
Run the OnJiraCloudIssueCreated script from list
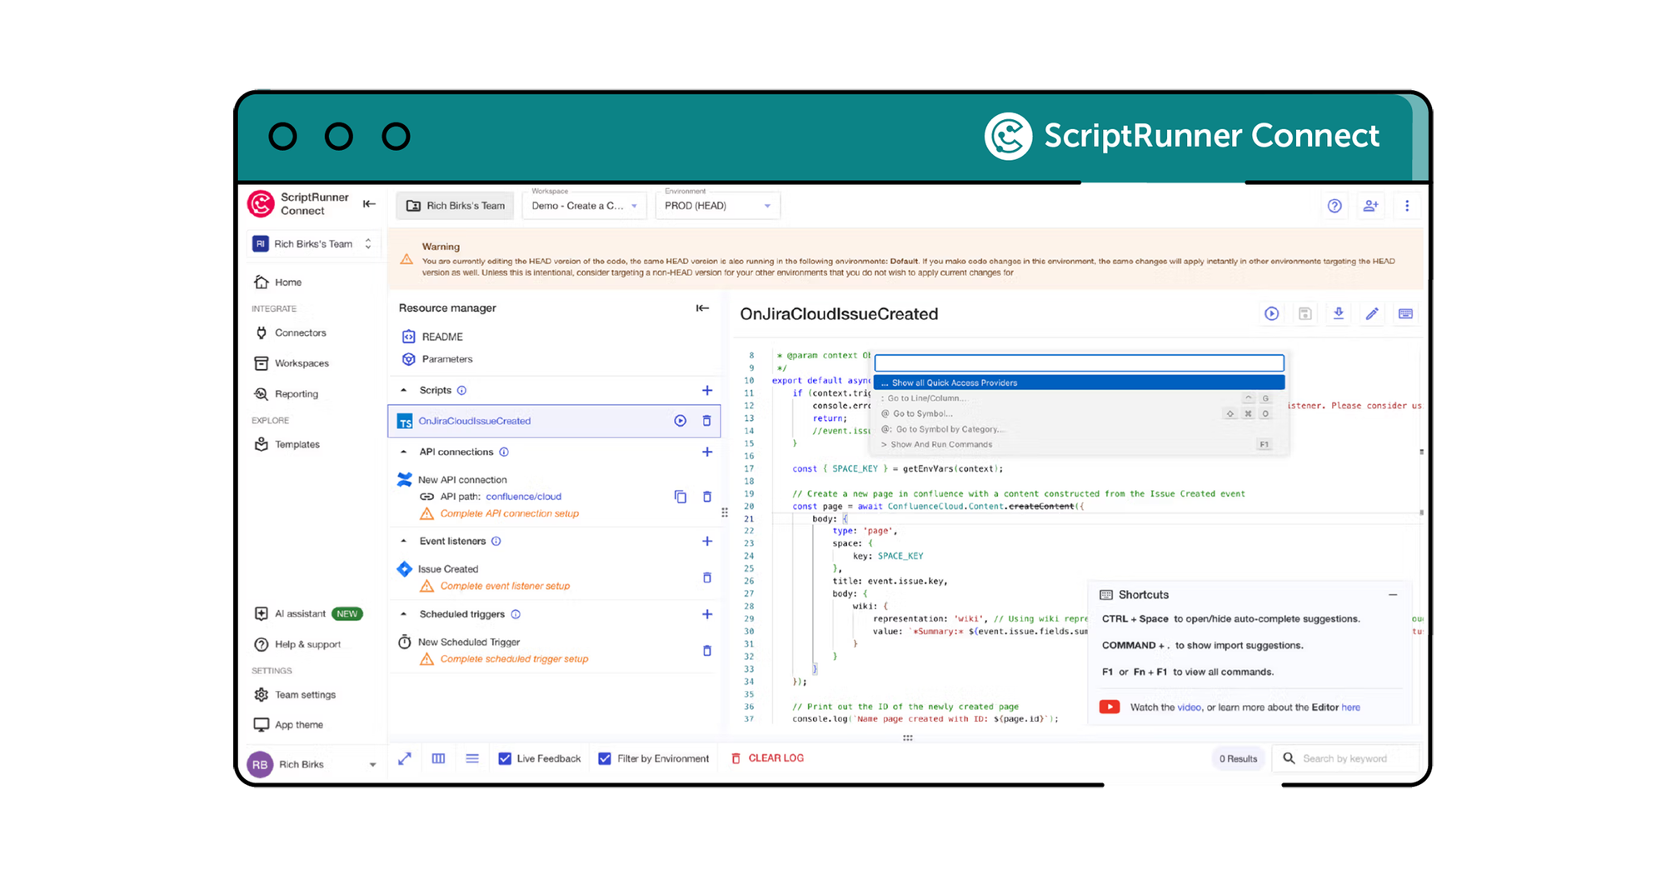point(681,421)
